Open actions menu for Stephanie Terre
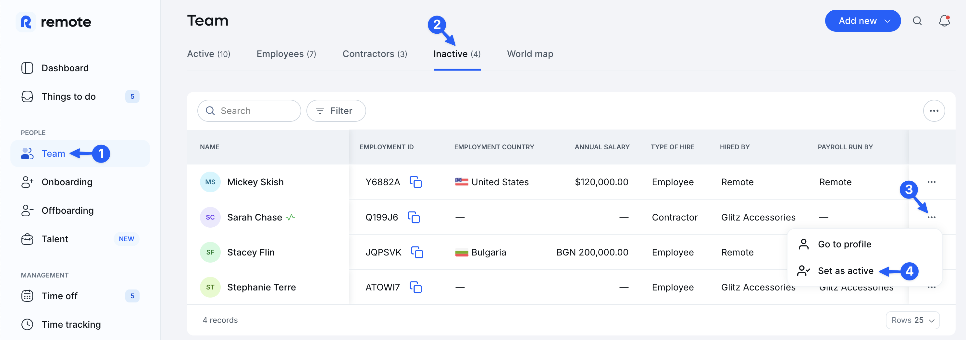966x340 pixels. tap(932, 287)
